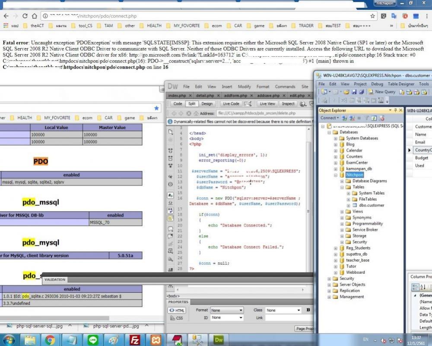Image resolution: width=432 pixels, height=346 pixels.
Task: Open SSMS Table Designer menu
Action: (401, 84)
